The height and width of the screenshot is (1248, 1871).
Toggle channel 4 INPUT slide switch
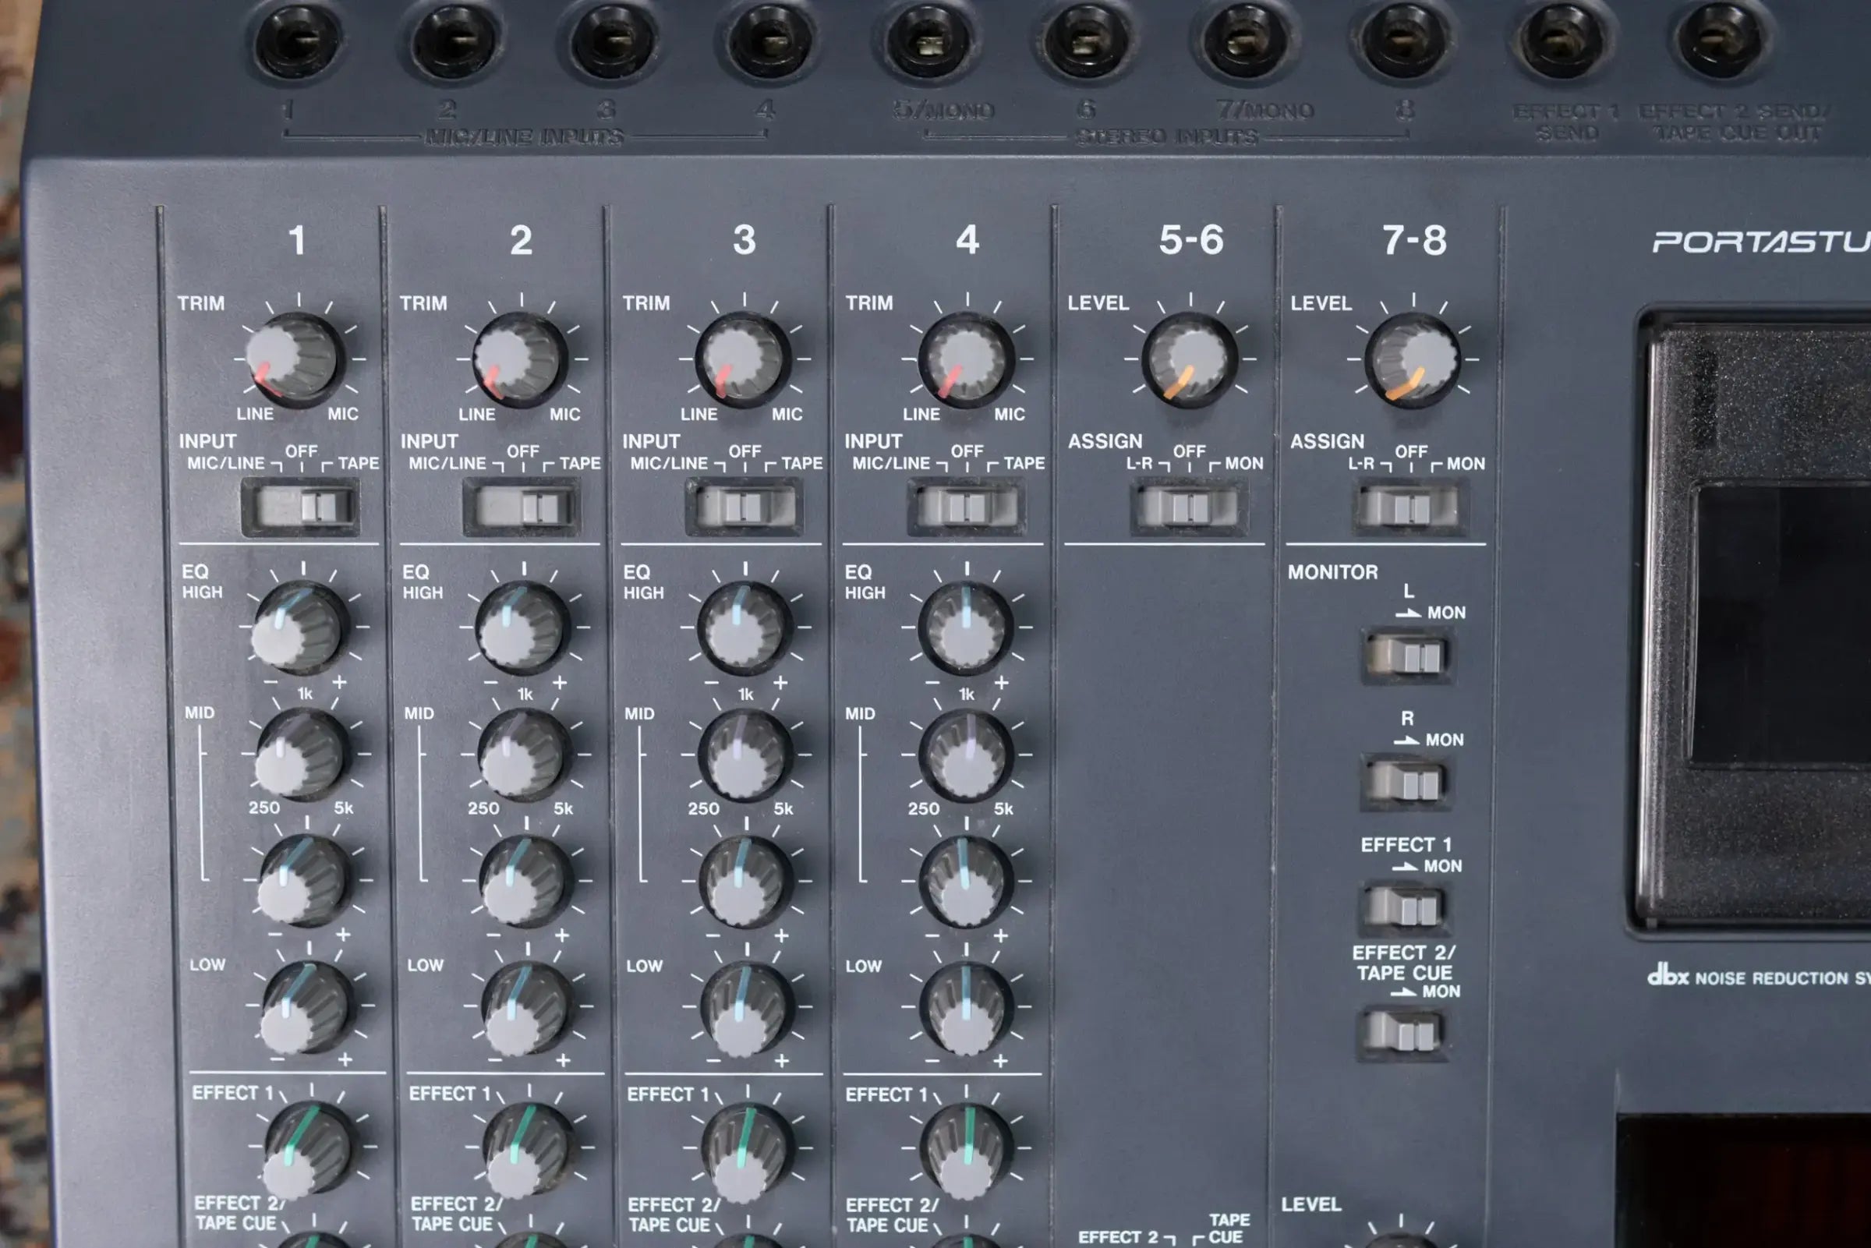966,507
